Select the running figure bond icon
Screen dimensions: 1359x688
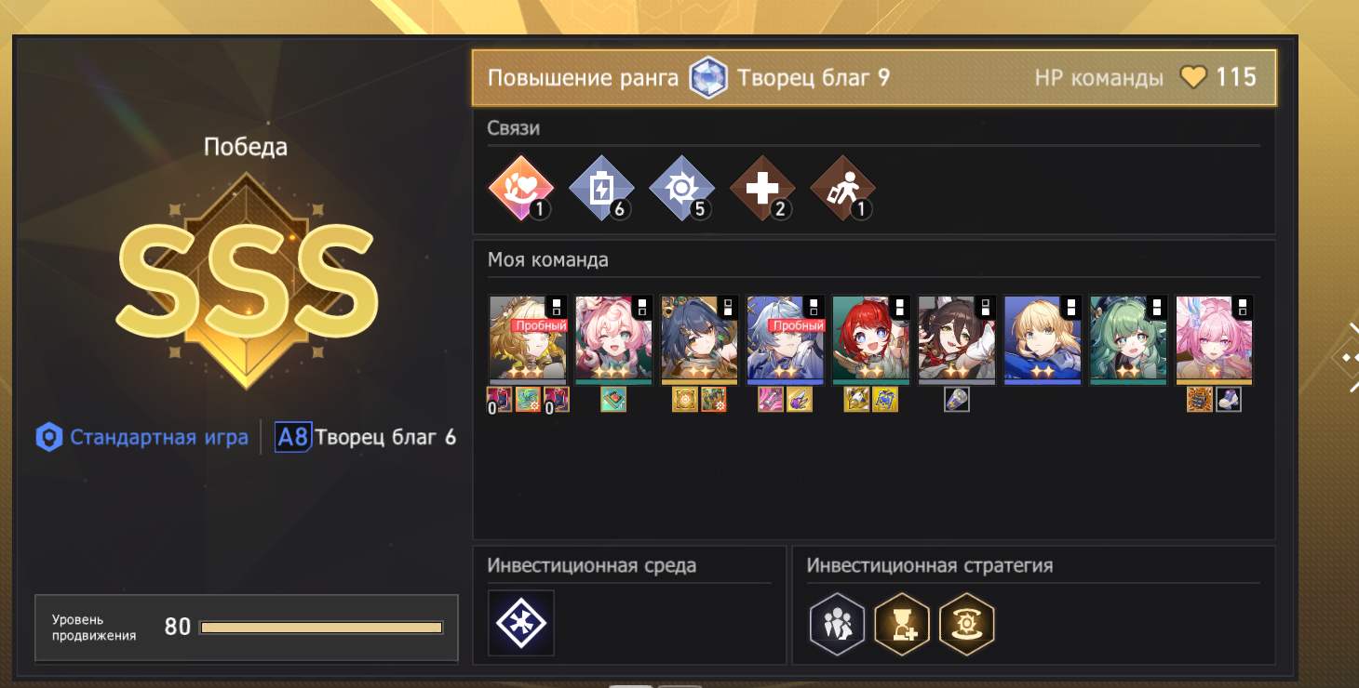(x=842, y=188)
